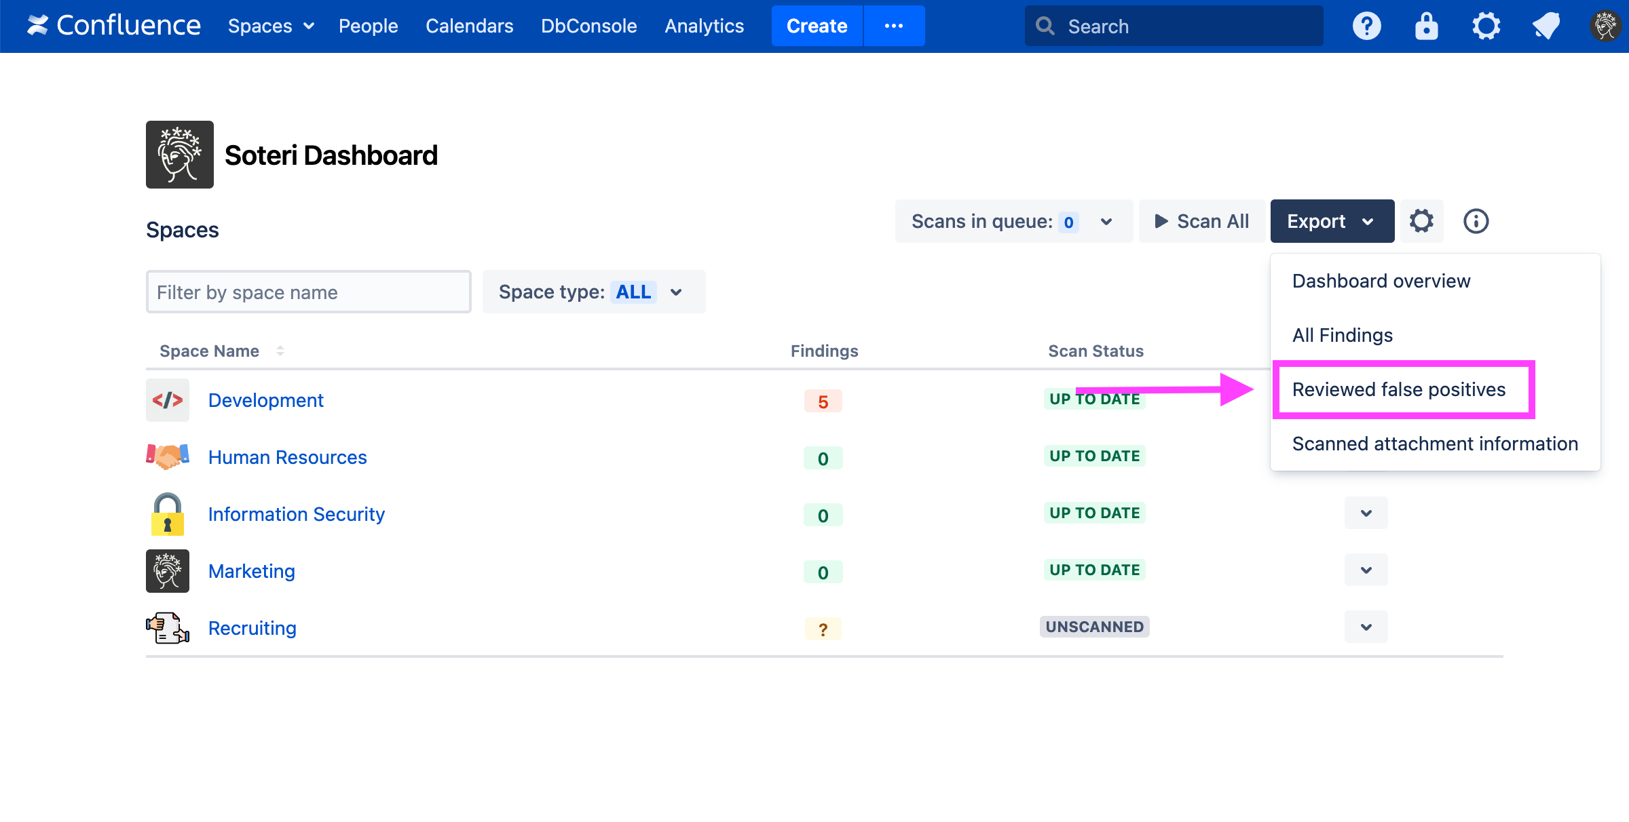1629x822 pixels.
Task: Open the help question mark icon
Action: [1366, 26]
